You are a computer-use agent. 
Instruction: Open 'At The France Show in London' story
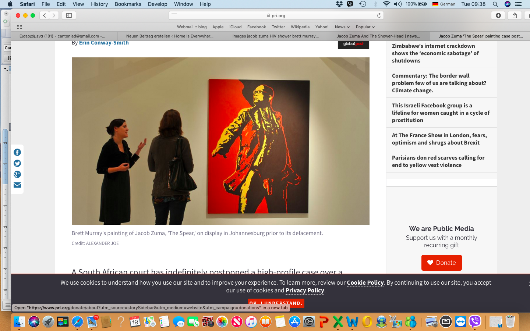point(439,139)
